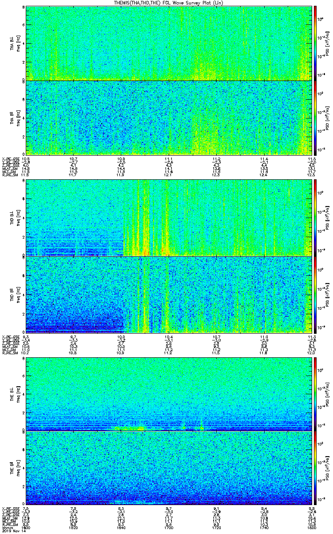Click the THE B⊥ spectrogram panel
The image size is (333, 534).
coord(169,393)
